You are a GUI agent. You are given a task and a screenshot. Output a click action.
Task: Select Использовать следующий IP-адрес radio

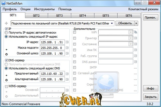tap(6, 37)
